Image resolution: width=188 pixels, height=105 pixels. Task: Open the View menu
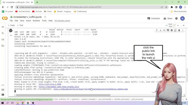pos(22,21)
